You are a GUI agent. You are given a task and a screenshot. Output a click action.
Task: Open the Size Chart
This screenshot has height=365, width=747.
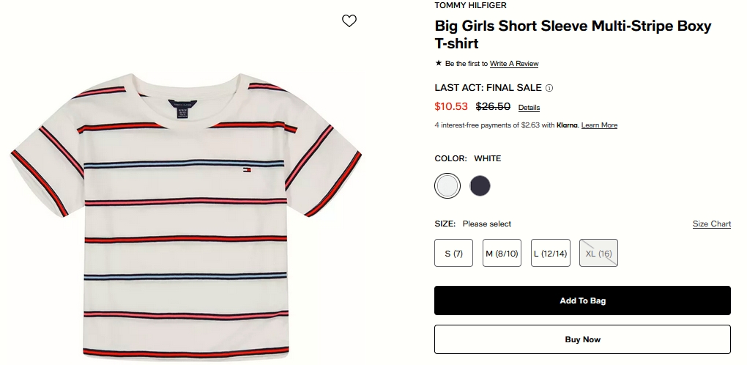click(x=711, y=224)
